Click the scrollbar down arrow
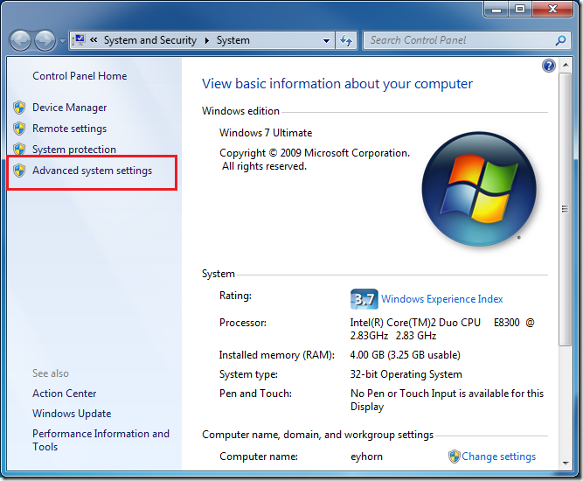This screenshot has width=583, height=481. point(566,464)
